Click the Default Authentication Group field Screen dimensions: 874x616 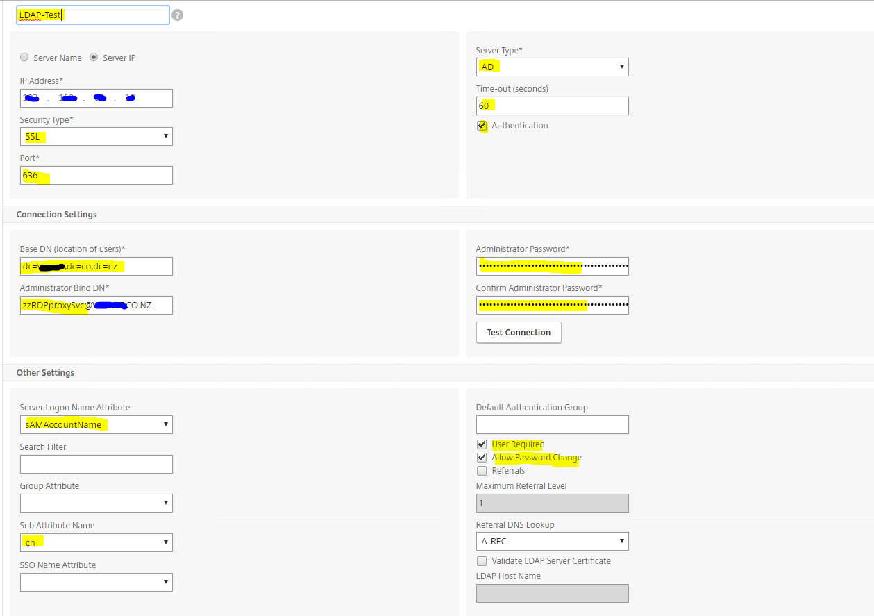(x=552, y=424)
